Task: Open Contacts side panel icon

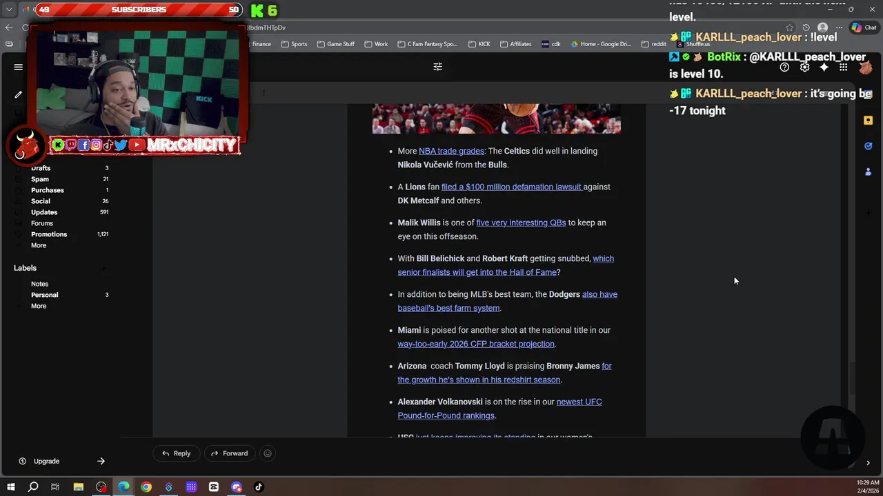Action: point(868,172)
